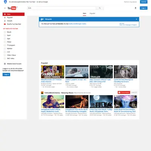Open the Cyclist Girl video thumbnail
151x151 pixels.
[x=125, y=72]
